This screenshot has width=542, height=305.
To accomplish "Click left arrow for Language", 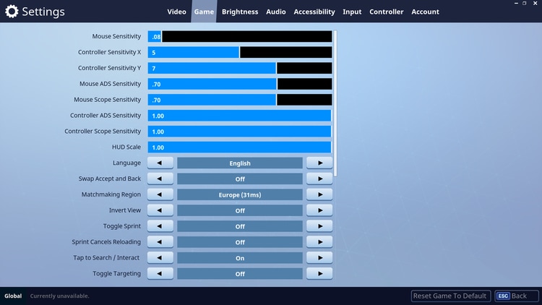I will pyautogui.click(x=160, y=163).
